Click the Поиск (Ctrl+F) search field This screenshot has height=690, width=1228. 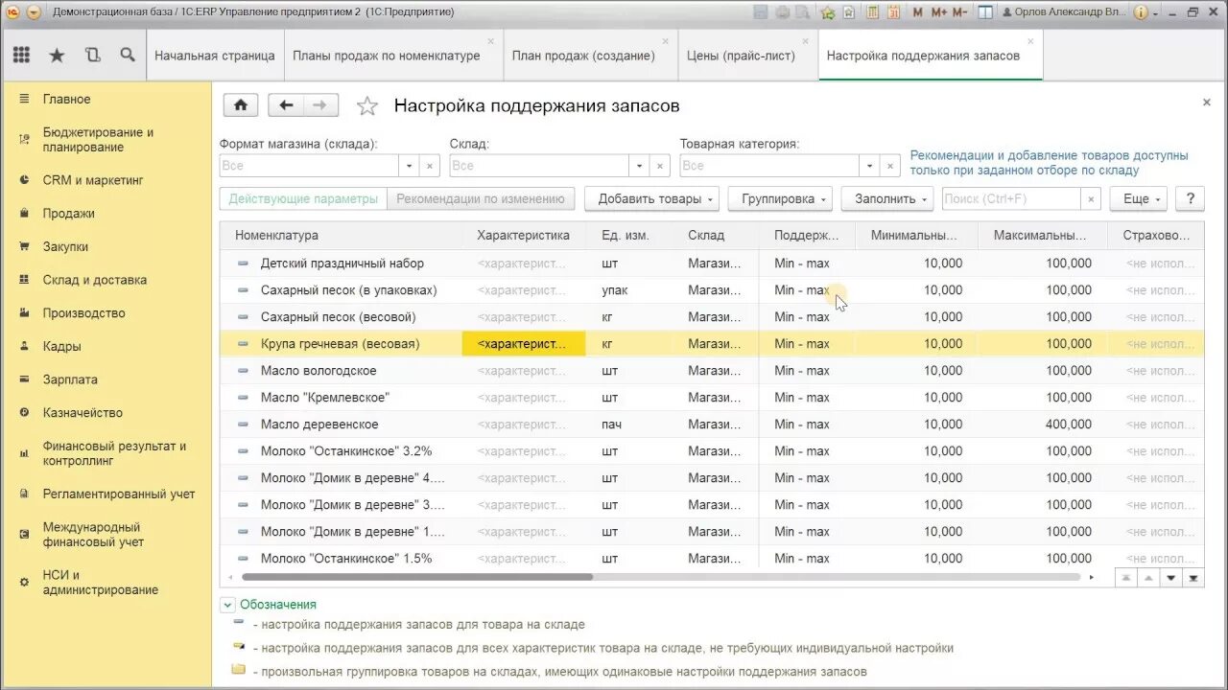coord(1011,198)
